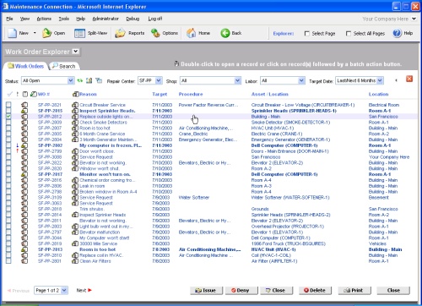Enable the Select Page checkbox
422x306 pixels.
pos(307,34)
